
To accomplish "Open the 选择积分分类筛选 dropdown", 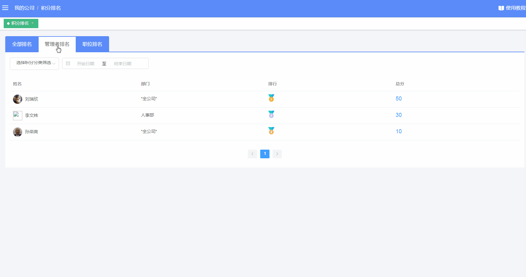I will point(34,64).
